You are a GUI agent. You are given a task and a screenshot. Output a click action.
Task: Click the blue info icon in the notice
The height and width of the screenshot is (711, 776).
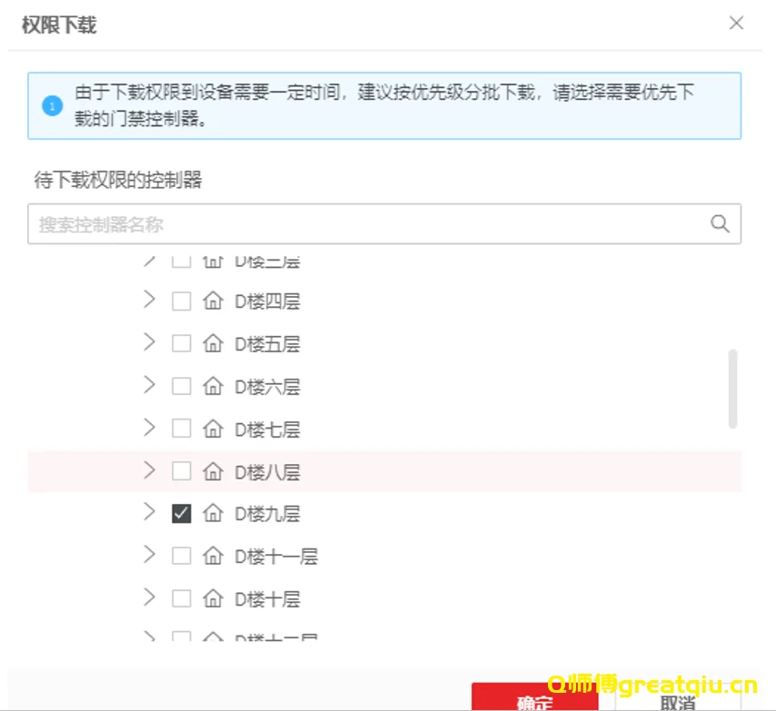(x=52, y=106)
